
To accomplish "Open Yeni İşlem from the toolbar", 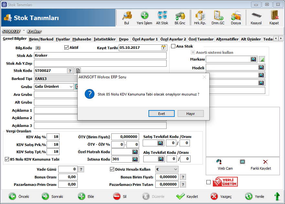I will pyautogui.click(x=144, y=17).
